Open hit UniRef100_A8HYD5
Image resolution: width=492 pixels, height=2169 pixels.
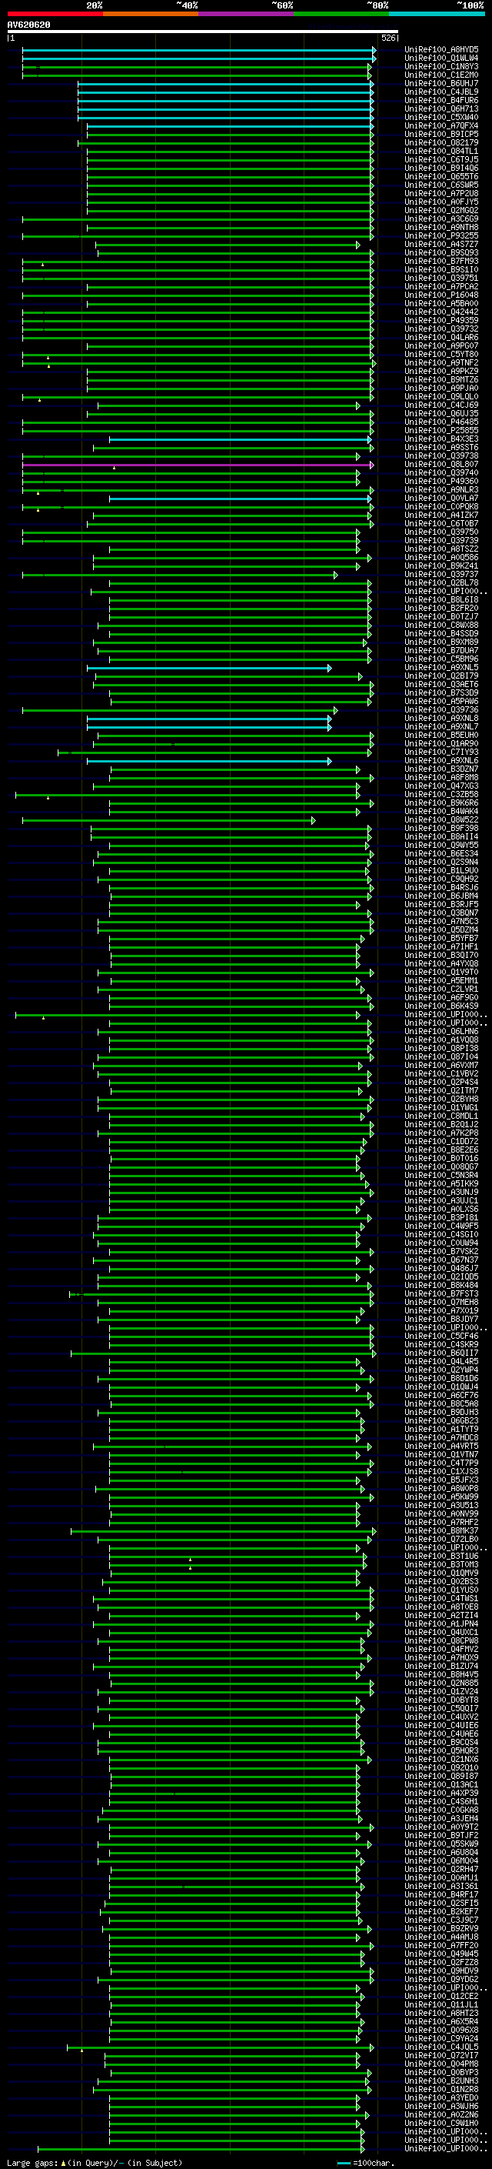click(441, 50)
